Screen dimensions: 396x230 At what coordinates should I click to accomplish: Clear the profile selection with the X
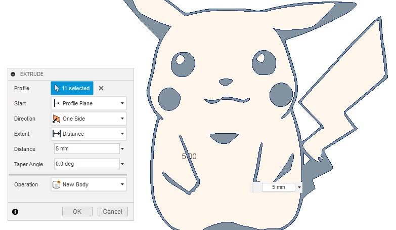(101, 88)
